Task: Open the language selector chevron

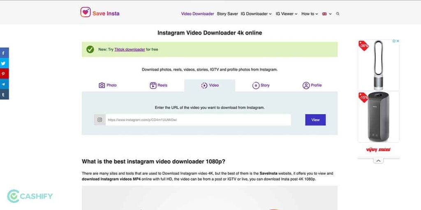Action: [330, 14]
